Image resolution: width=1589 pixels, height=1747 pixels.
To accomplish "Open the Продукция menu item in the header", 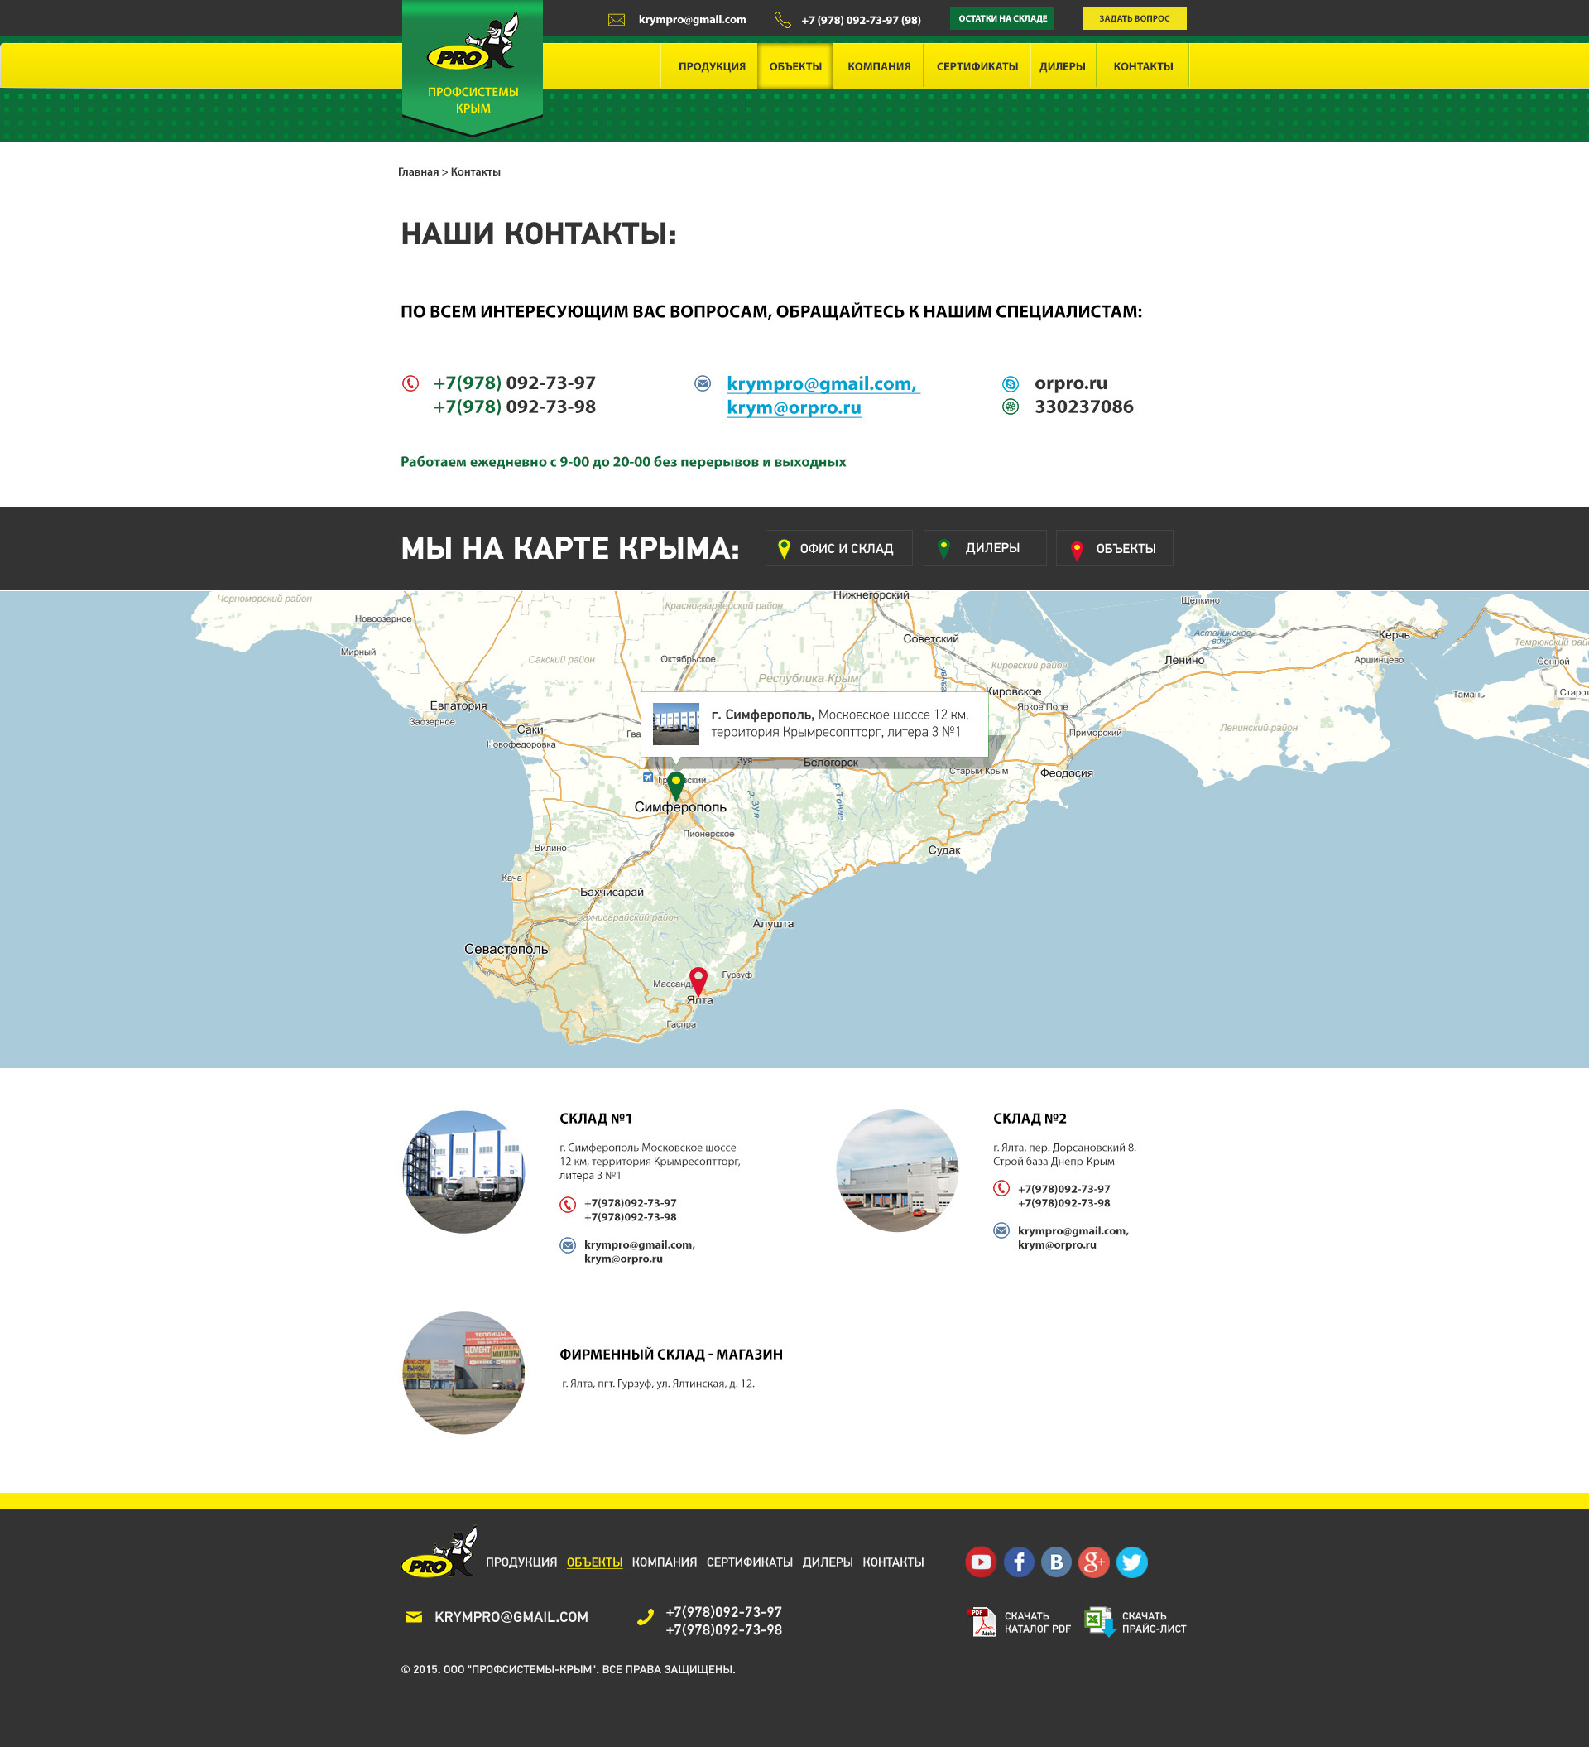I will pyautogui.click(x=711, y=67).
